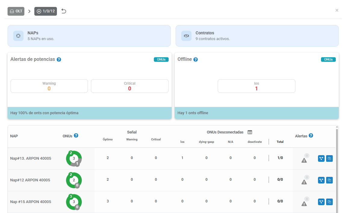346x213 pixels.
Task: Open help icon next to Offline
Action: pos(195,60)
